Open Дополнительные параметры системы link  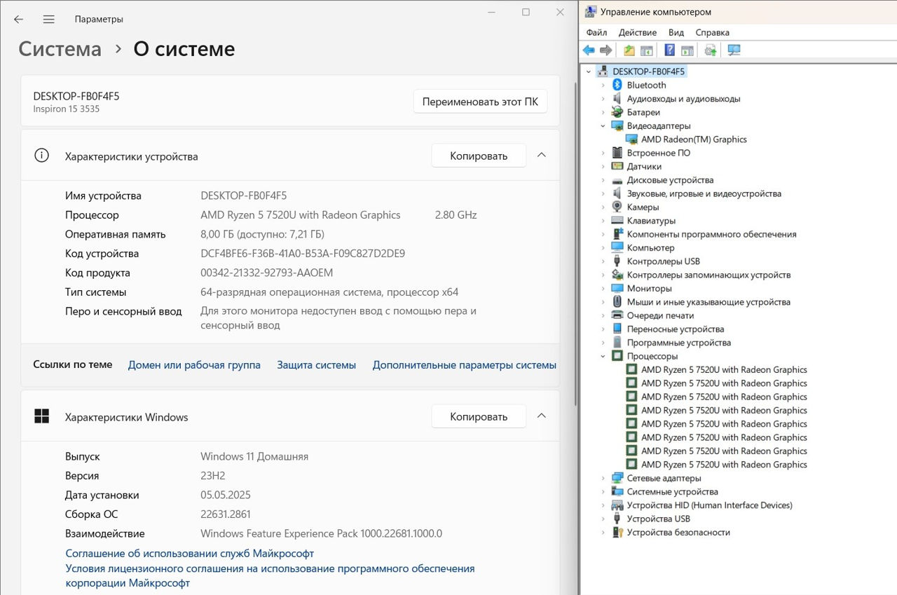(x=465, y=365)
